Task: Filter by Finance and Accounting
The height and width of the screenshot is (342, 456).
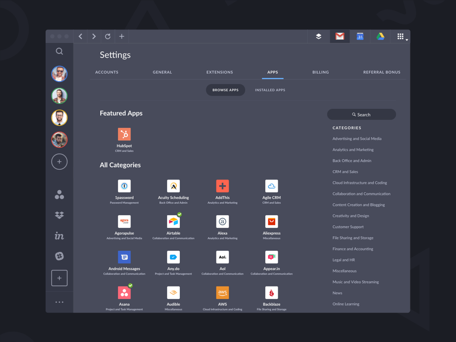Action: (x=353, y=249)
